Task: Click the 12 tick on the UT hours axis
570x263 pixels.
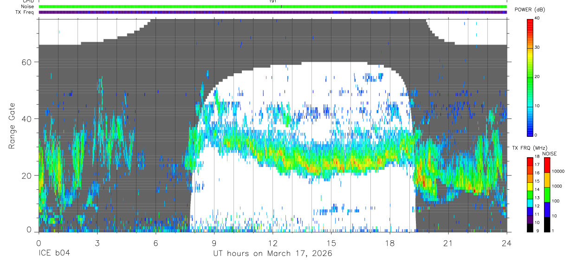Action: 272,243
